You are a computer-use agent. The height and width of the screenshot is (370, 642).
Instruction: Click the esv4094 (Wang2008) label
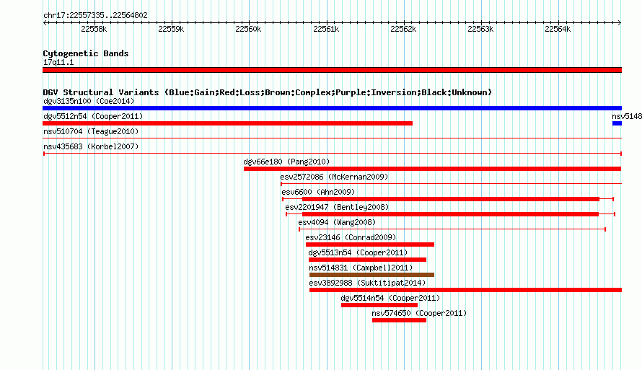coord(337,222)
